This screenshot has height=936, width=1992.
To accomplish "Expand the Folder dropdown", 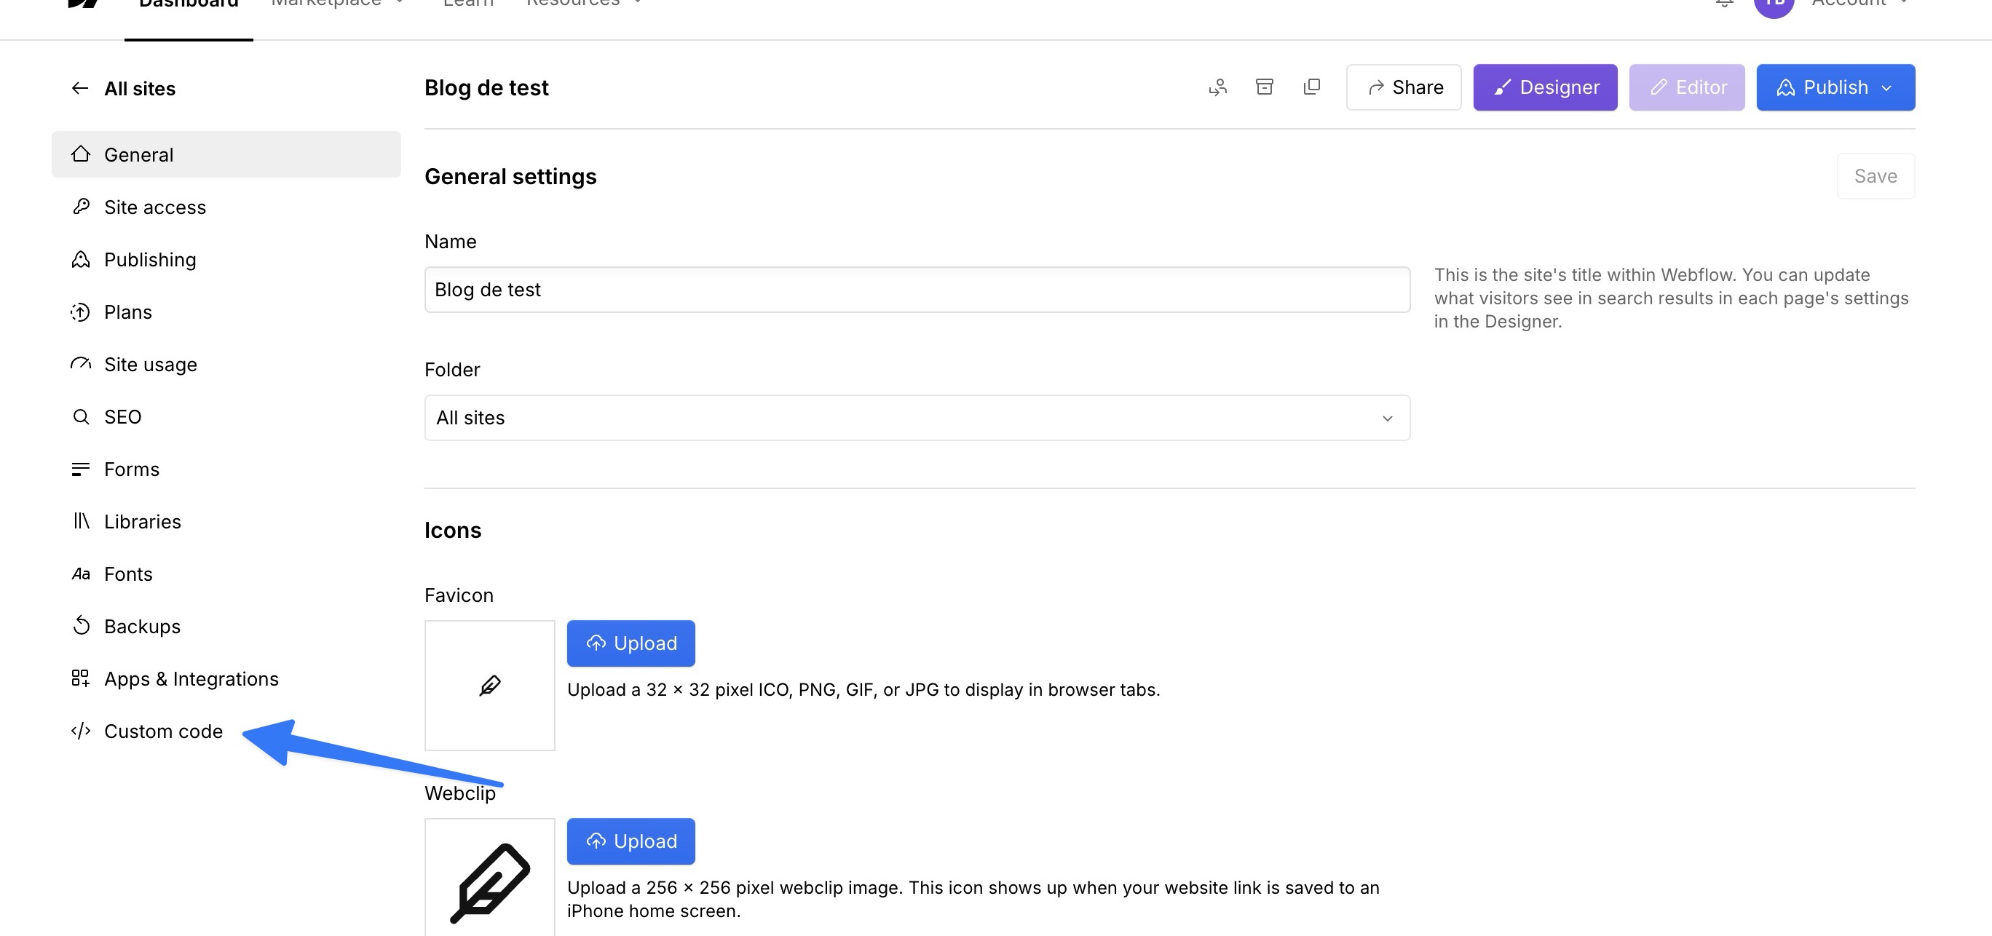I will (x=917, y=419).
